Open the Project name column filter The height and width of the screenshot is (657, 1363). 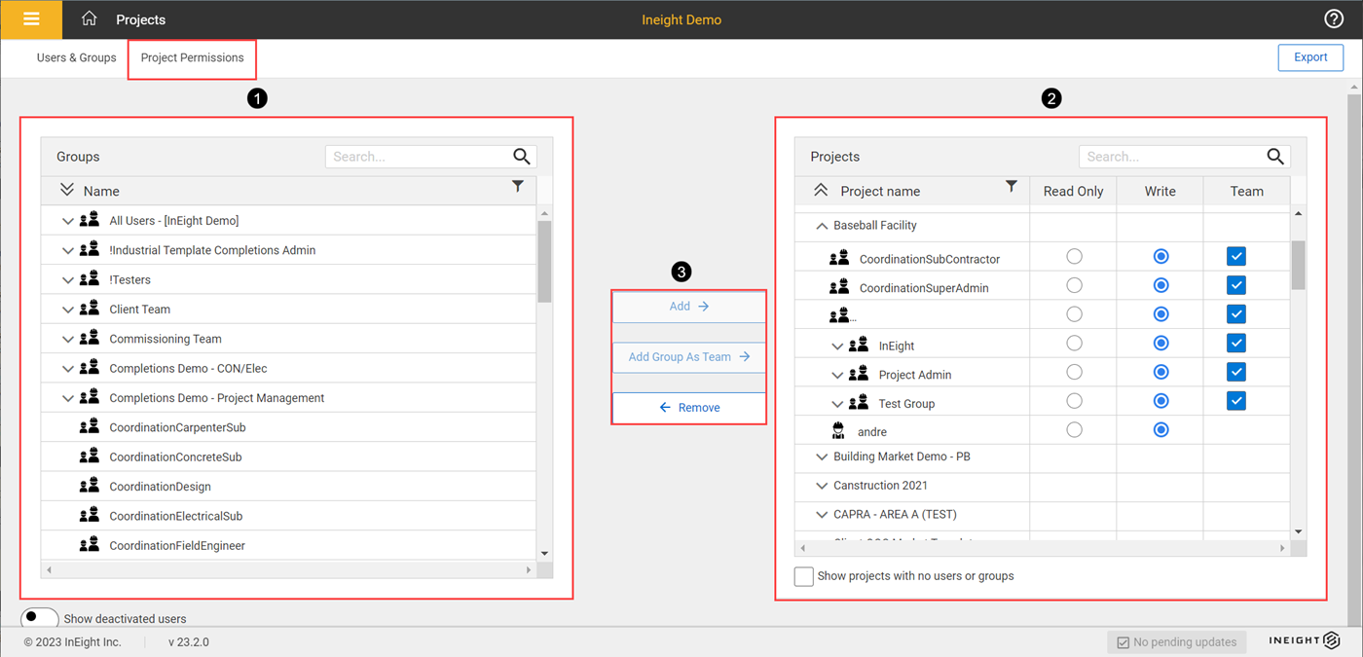coord(1012,187)
